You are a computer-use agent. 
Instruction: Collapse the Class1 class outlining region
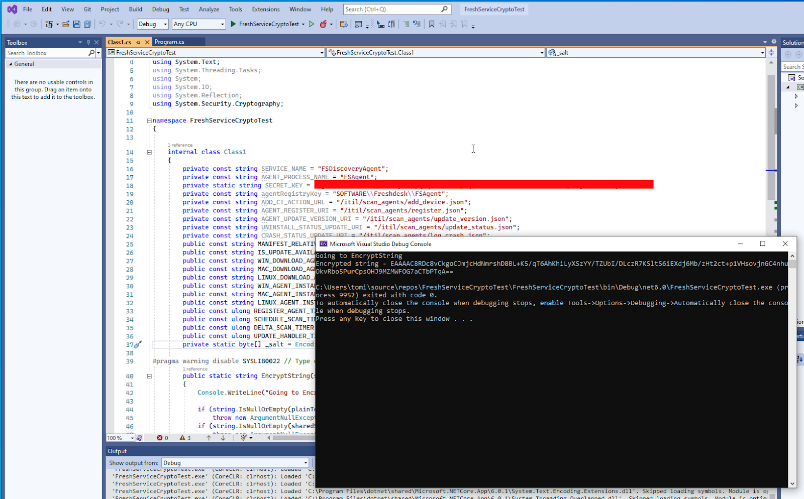click(x=149, y=152)
